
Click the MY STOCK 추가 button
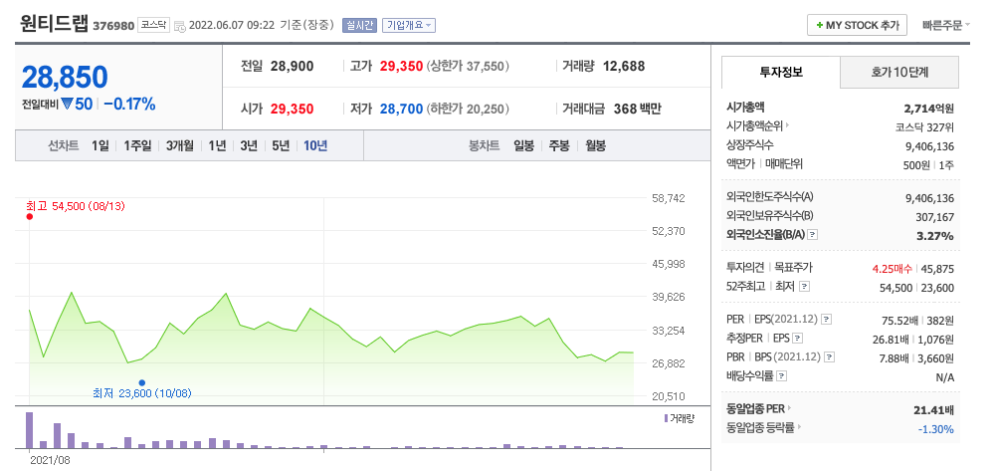tap(857, 25)
